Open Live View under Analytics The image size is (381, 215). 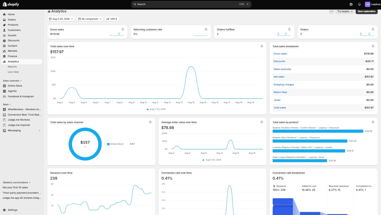tap(14, 72)
